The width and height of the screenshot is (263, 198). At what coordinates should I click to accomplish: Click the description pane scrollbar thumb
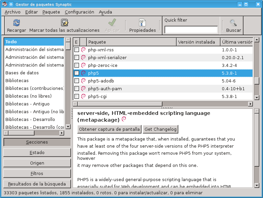(x=257, y=140)
